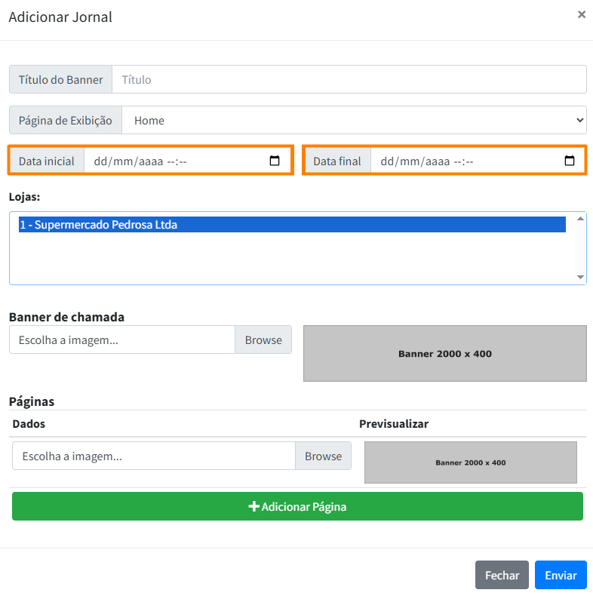Submit the form with Enviar

[561, 575]
